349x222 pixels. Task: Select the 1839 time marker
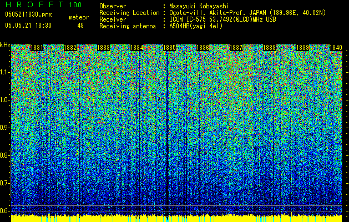pyautogui.click(x=302, y=48)
